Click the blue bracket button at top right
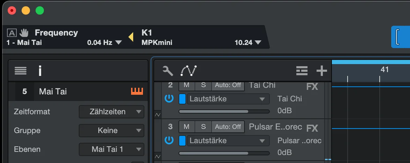 [401, 37]
